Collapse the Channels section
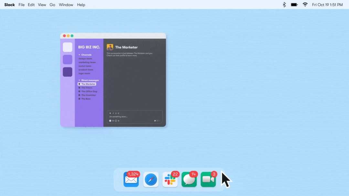The width and height of the screenshot is (349, 196). [x=79, y=54]
